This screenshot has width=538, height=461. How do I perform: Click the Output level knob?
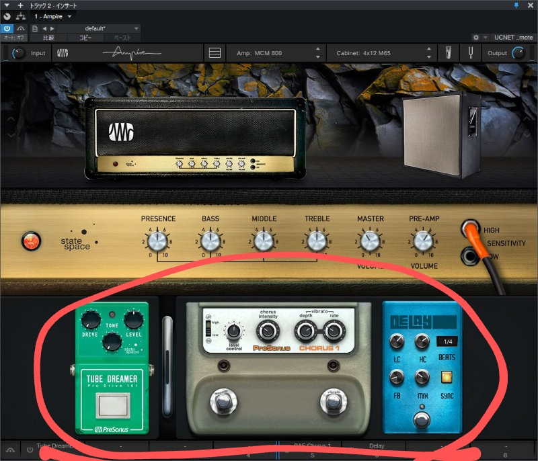pyautogui.click(x=518, y=53)
